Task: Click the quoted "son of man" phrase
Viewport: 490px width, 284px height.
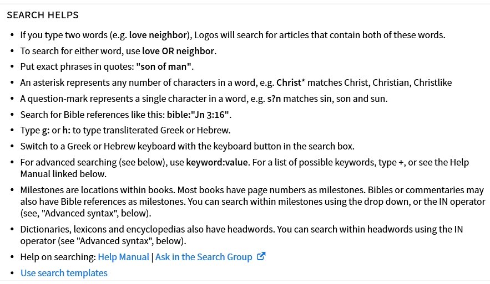Action: [x=164, y=67]
